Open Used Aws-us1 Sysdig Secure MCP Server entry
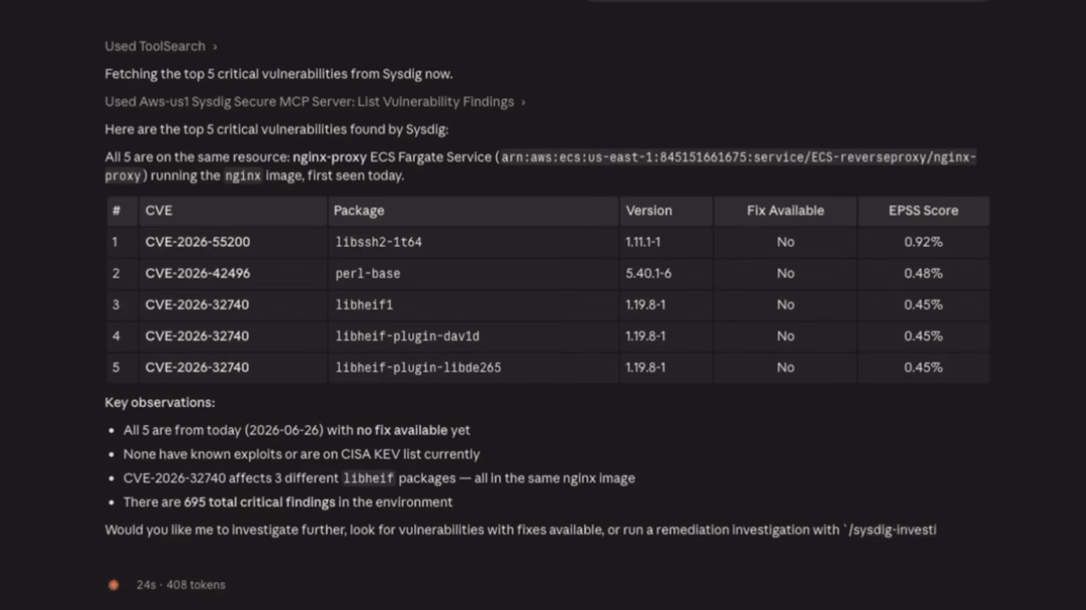1086x610 pixels. pyautogui.click(x=309, y=102)
